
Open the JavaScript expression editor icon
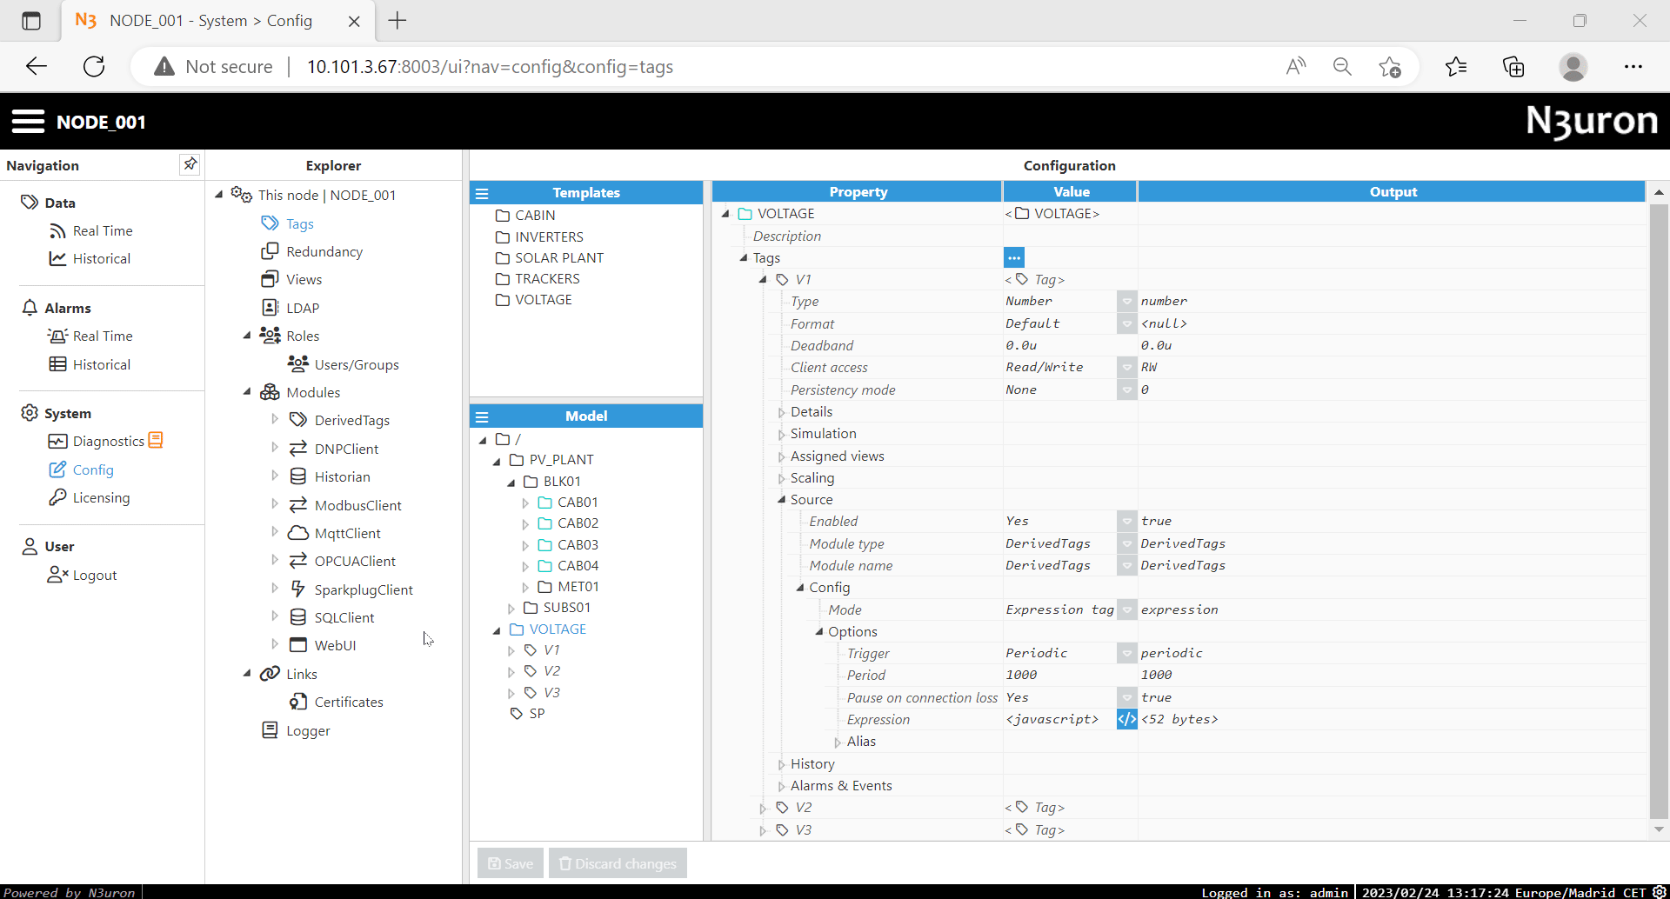(1126, 719)
